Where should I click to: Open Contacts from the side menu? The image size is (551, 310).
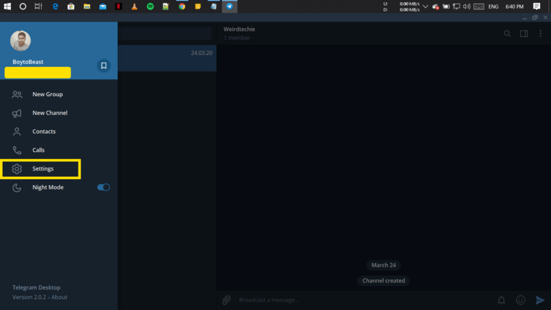click(59, 131)
